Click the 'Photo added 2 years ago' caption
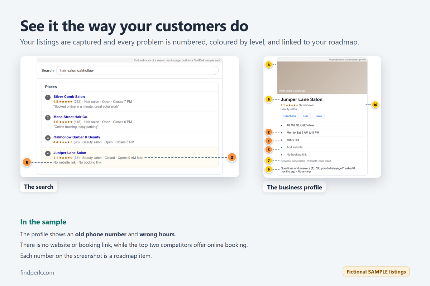430x286 pixels. 292,91
